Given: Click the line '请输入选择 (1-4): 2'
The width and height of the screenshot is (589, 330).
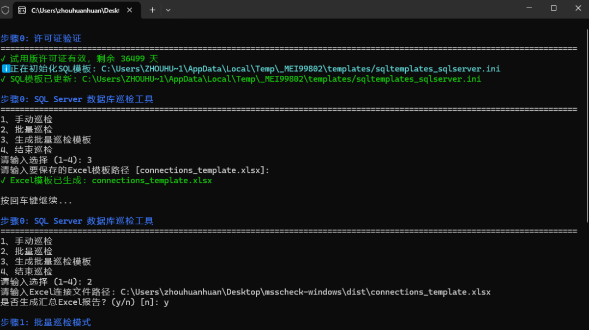Looking at the screenshot, I should (x=46, y=282).
